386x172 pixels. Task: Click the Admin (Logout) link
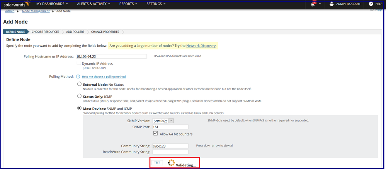[348, 4]
